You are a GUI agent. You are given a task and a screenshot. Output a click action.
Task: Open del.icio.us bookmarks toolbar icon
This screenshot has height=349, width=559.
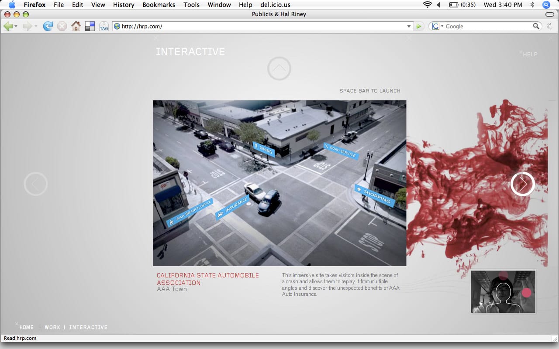coord(90,27)
